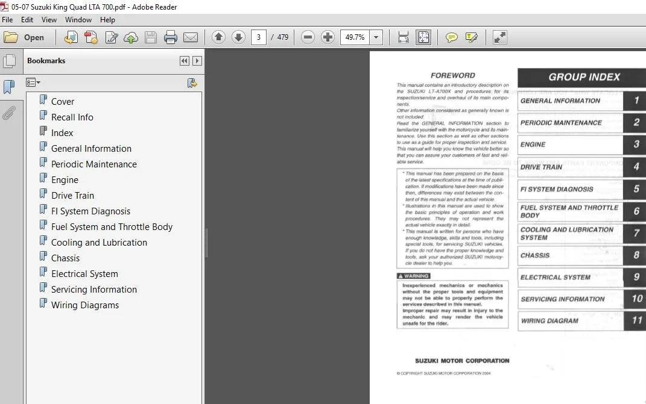Toggle the Bookmarks navigation pane button
The height and width of the screenshot is (404, 646).
[x=9, y=87]
